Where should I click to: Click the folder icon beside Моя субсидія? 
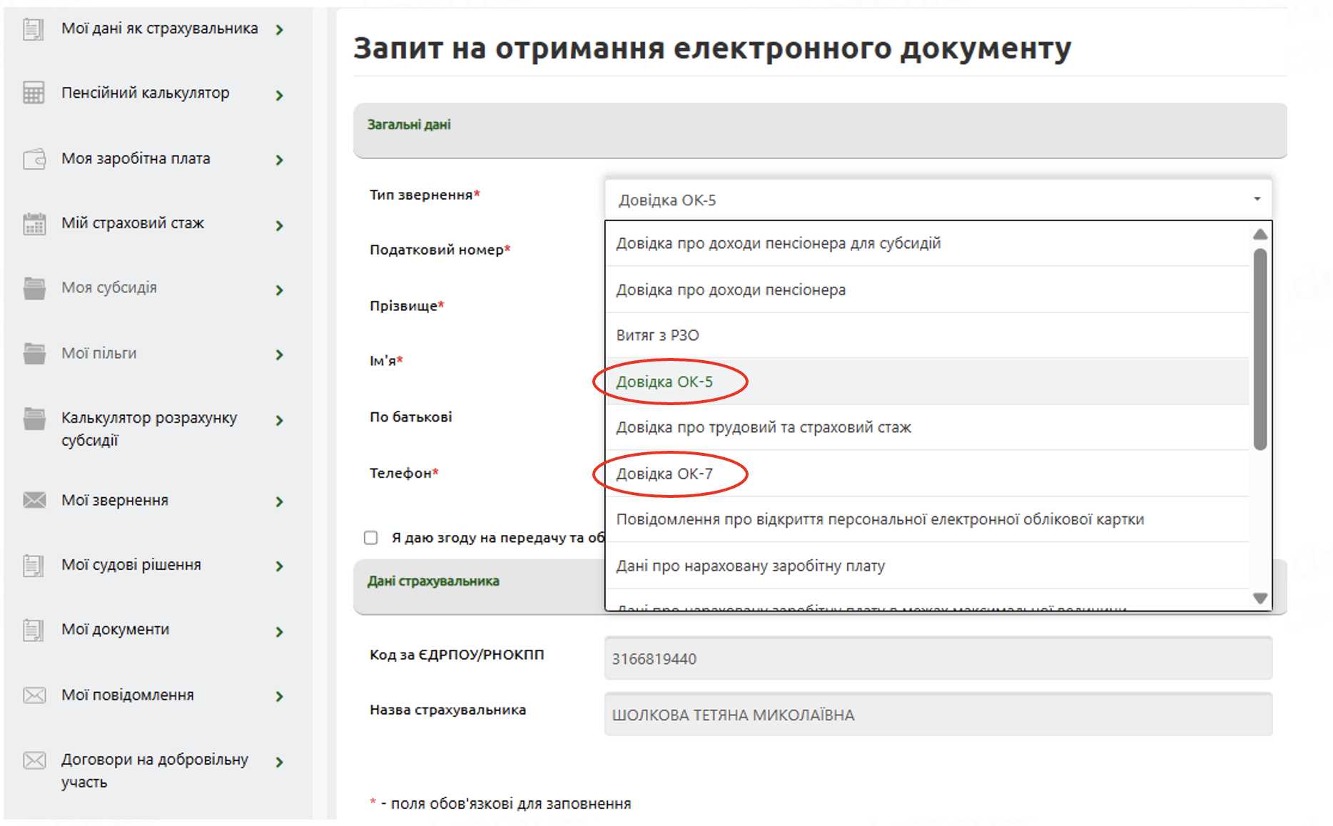pyautogui.click(x=34, y=288)
